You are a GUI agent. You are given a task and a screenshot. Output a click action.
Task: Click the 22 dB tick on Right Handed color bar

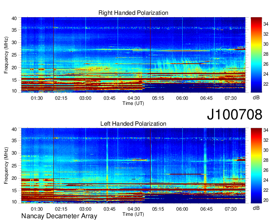click(x=266, y=84)
